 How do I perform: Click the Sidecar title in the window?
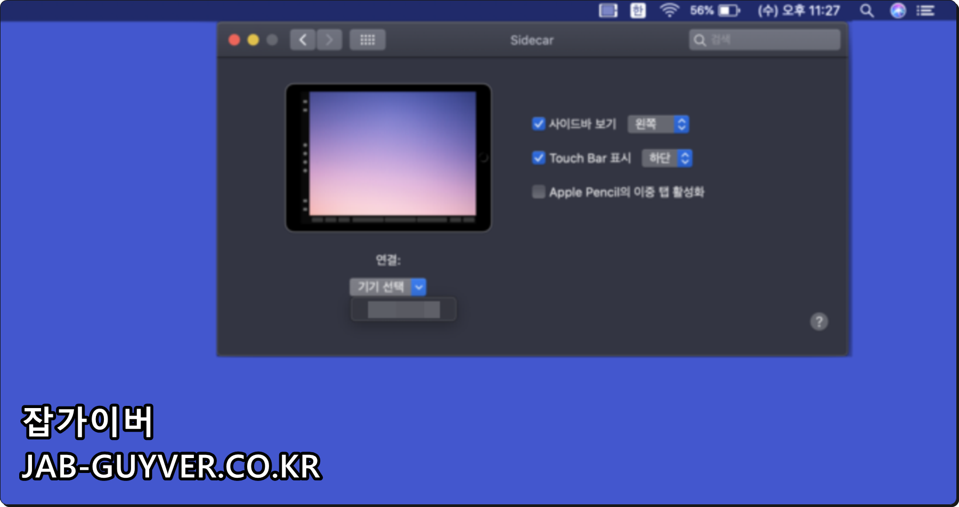[x=532, y=39]
